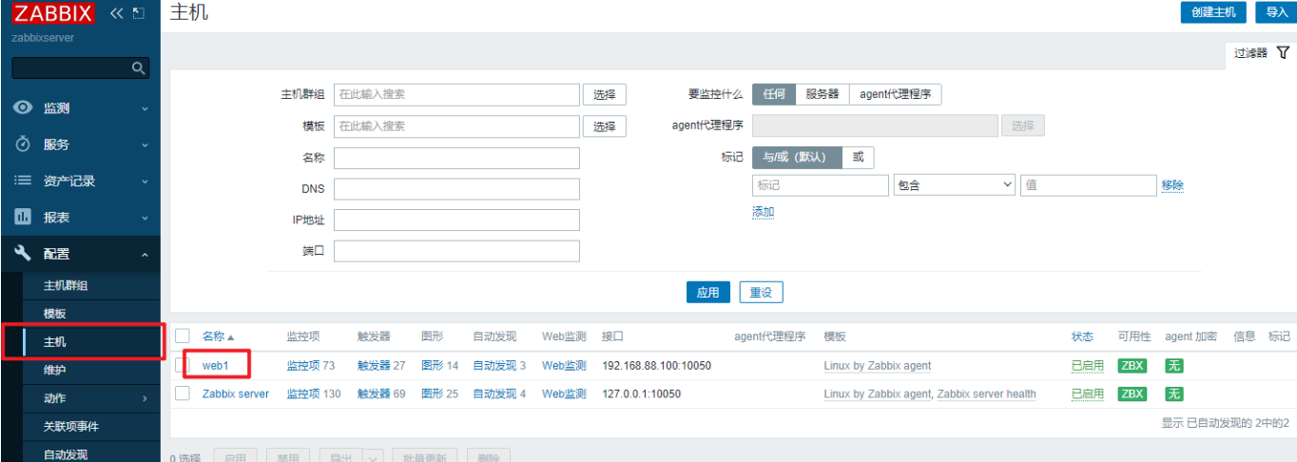Open 监控项 link for web1
The height and width of the screenshot is (462, 1297).
point(303,366)
